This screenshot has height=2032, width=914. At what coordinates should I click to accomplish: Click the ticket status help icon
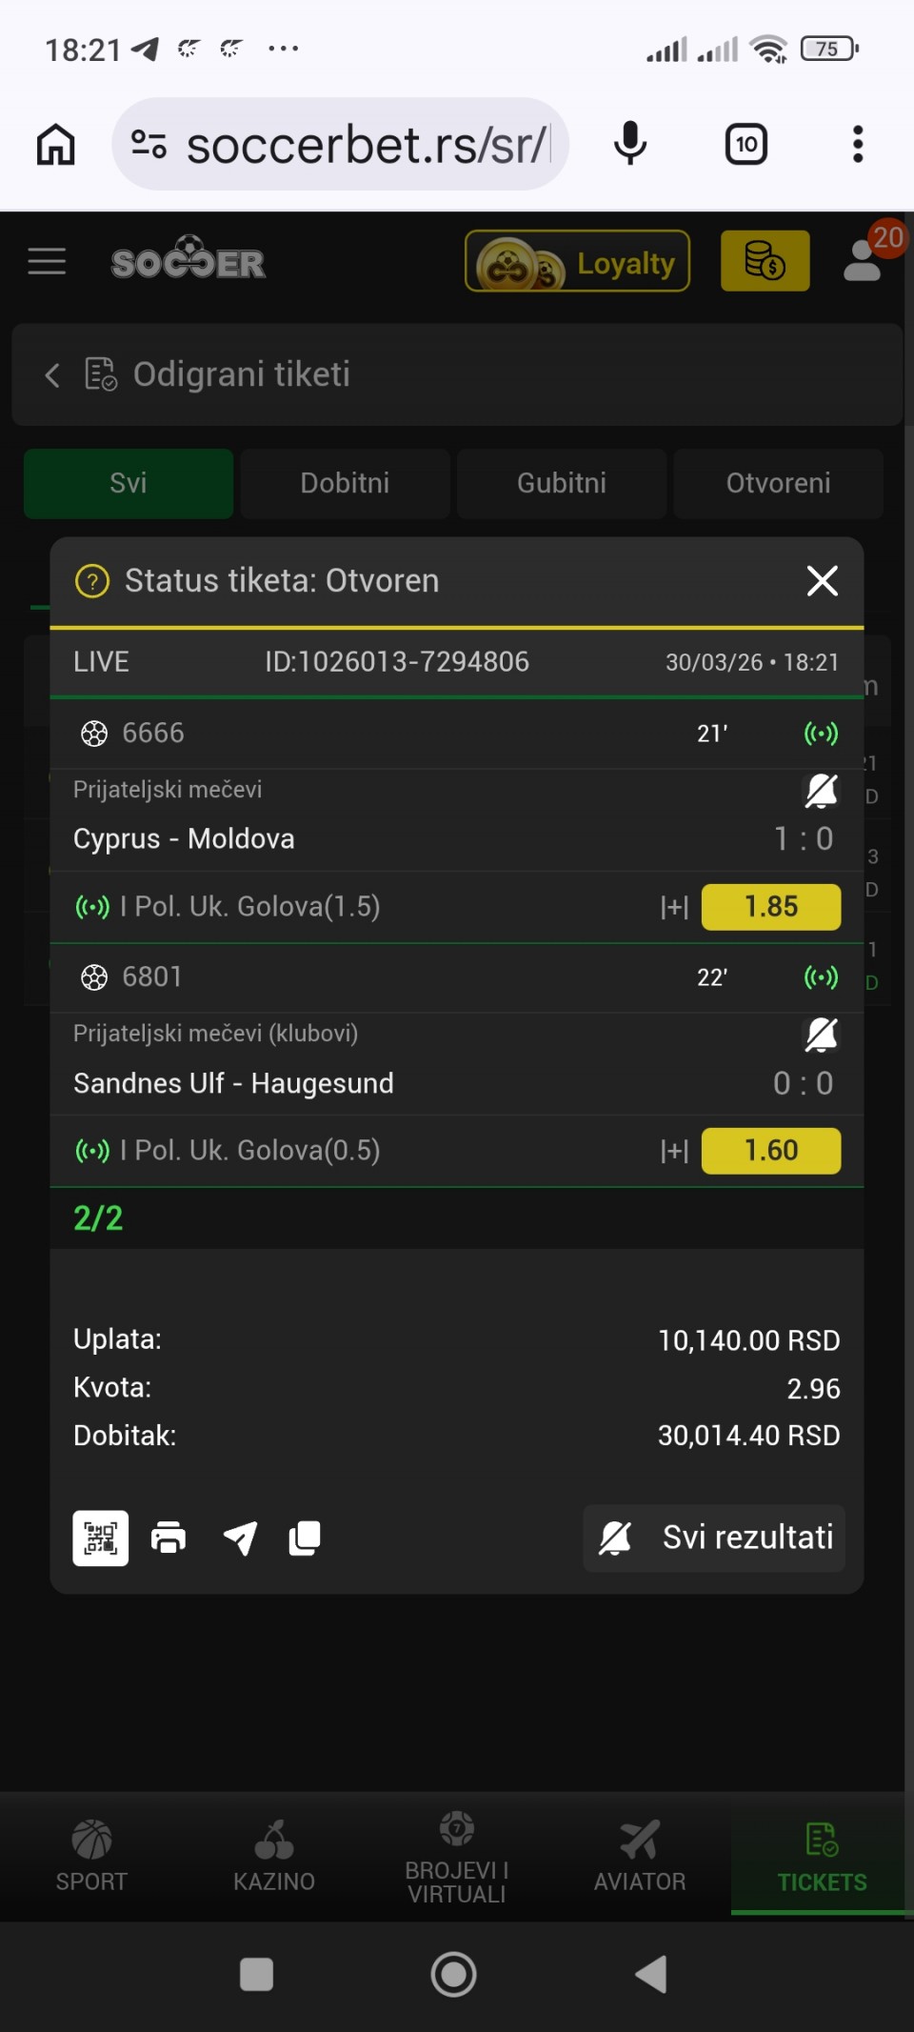[92, 581]
